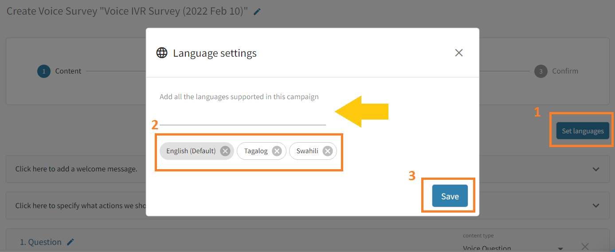The width and height of the screenshot is (615, 252).
Task: Open the content type dropdown
Action: tap(560, 248)
